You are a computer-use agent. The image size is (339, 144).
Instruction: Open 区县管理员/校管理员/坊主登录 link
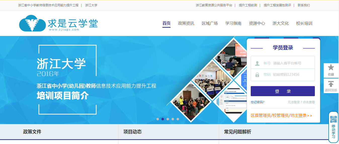click(x=281, y=116)
